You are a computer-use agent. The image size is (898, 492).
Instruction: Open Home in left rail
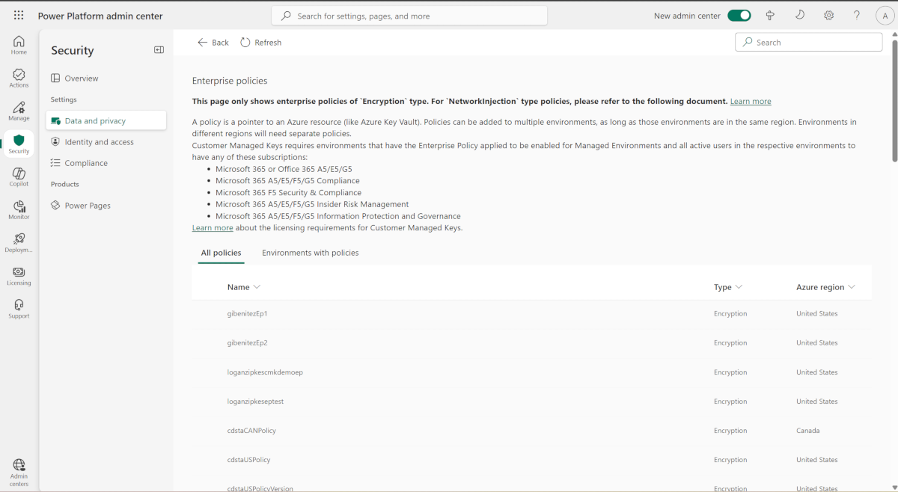(19, 45)
